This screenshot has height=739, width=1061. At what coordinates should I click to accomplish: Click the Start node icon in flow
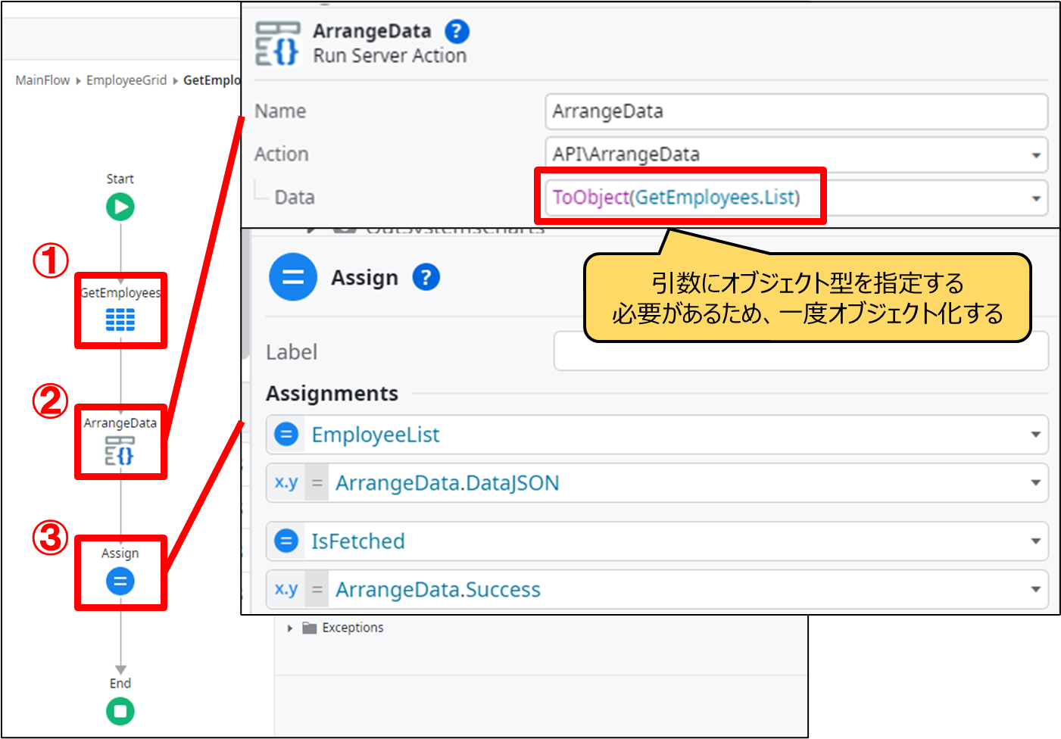coord(120,207)
